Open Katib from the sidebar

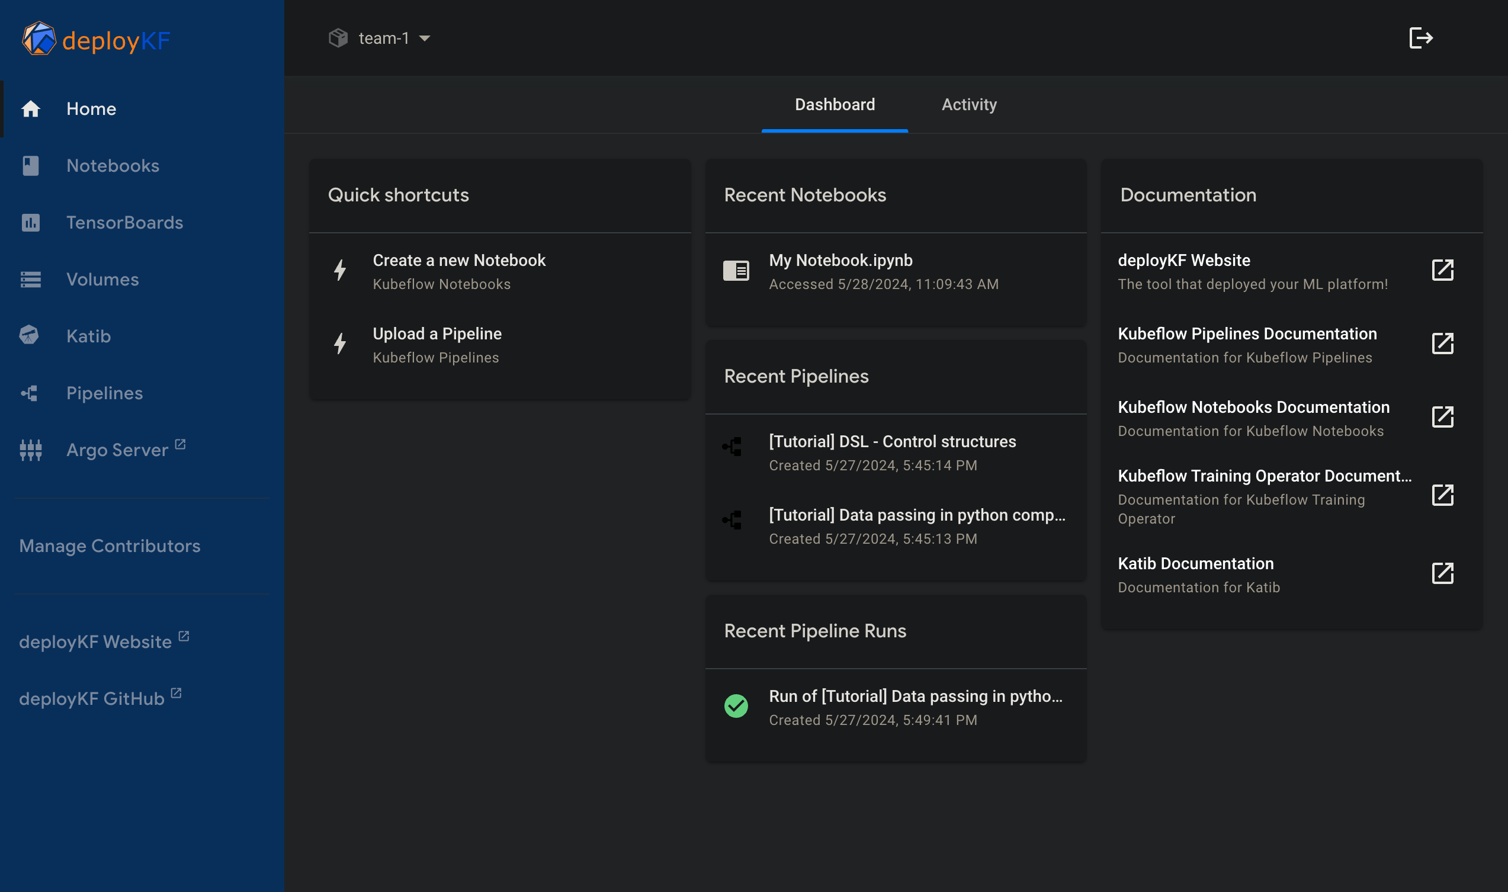[142, 336]
